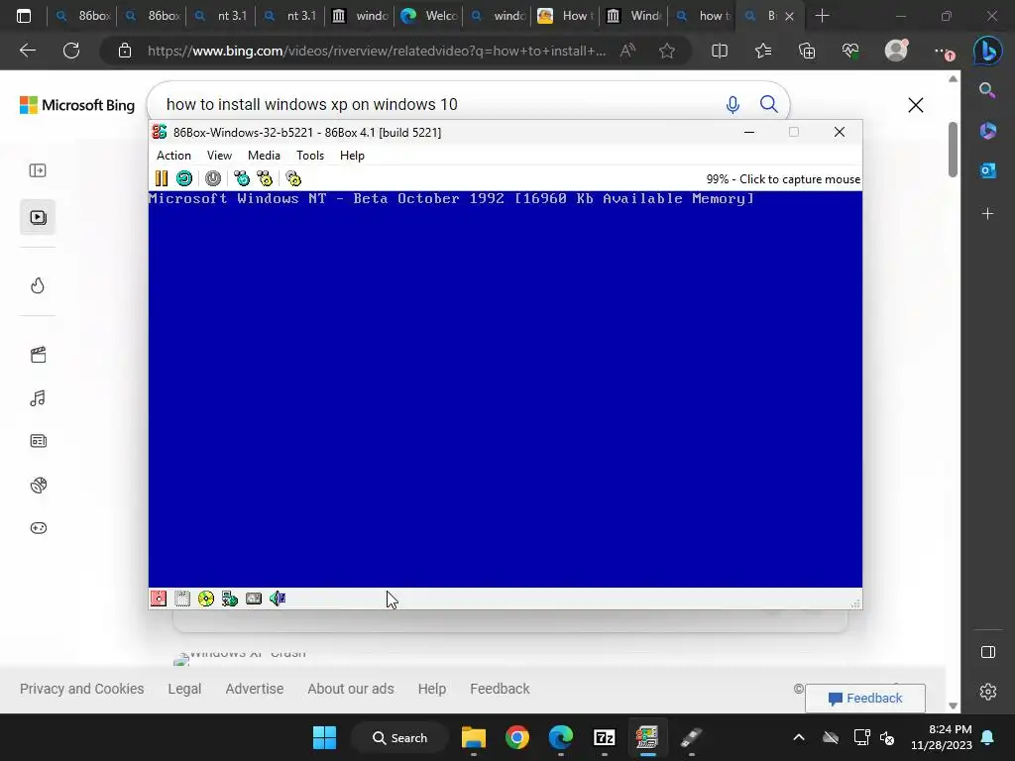Open the Edge sidebar Search tool
This screenshot has width=1015, height=761.
tap(987, 90)
